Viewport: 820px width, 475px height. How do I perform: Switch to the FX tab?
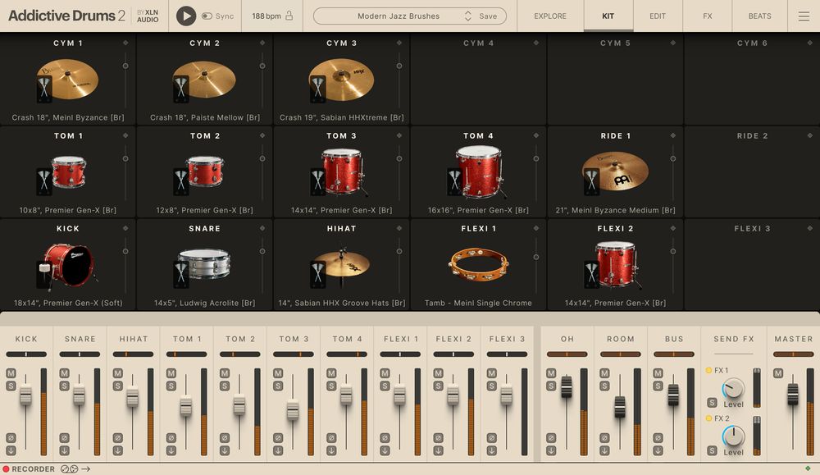point(707,16)
